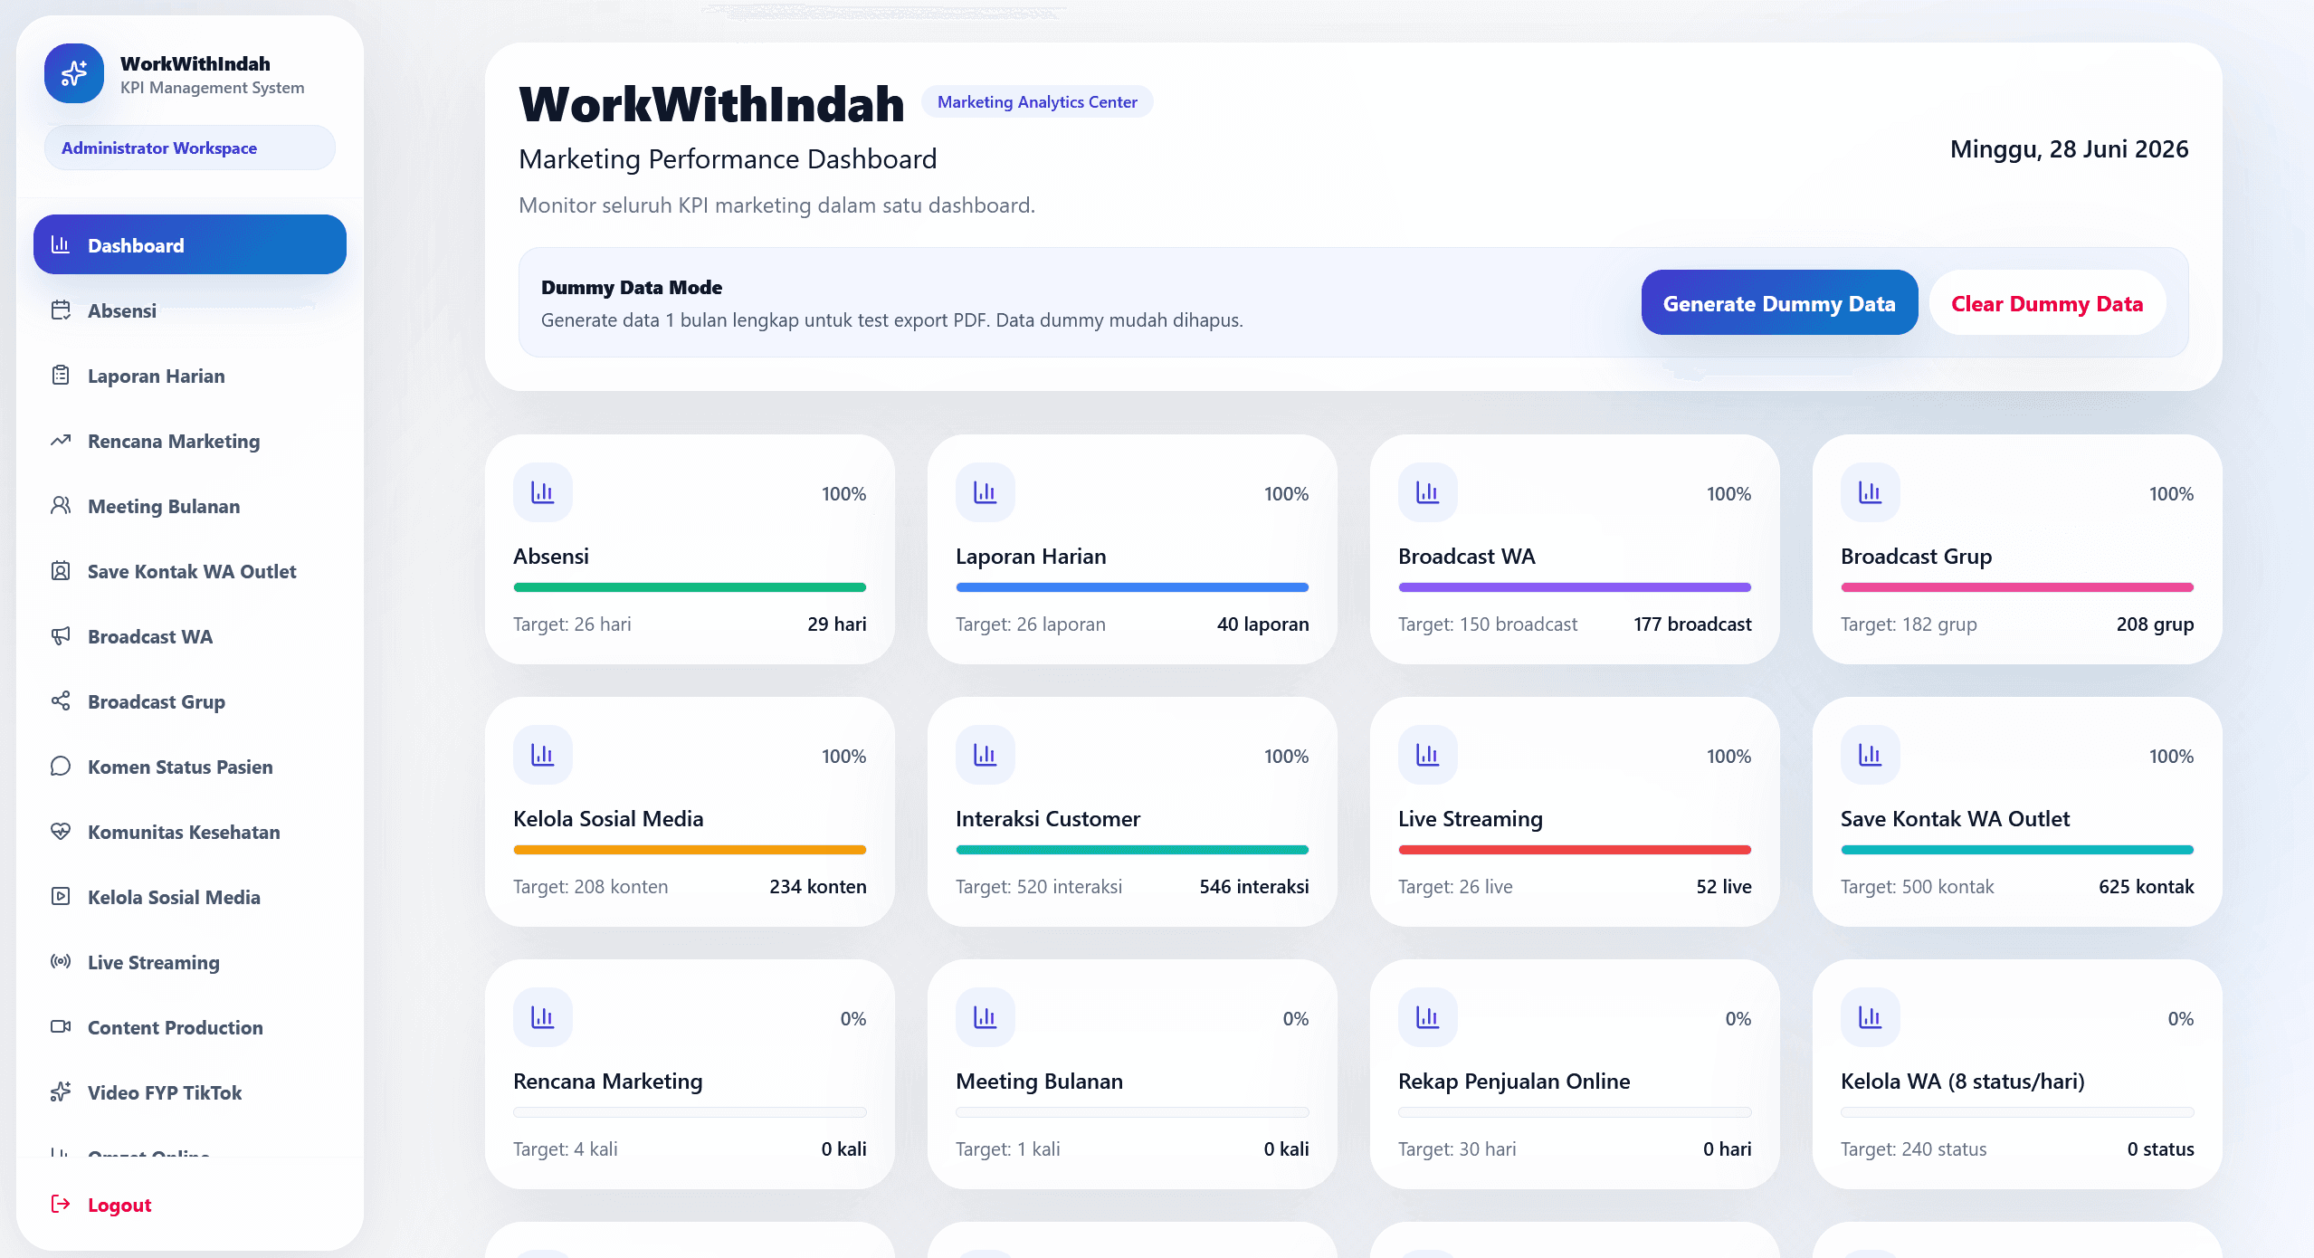Image resolution: width=2314 pixels, height=1258 pixels.
Task: Click the chart icon on Absensi card
Action: tap(543, 492)
